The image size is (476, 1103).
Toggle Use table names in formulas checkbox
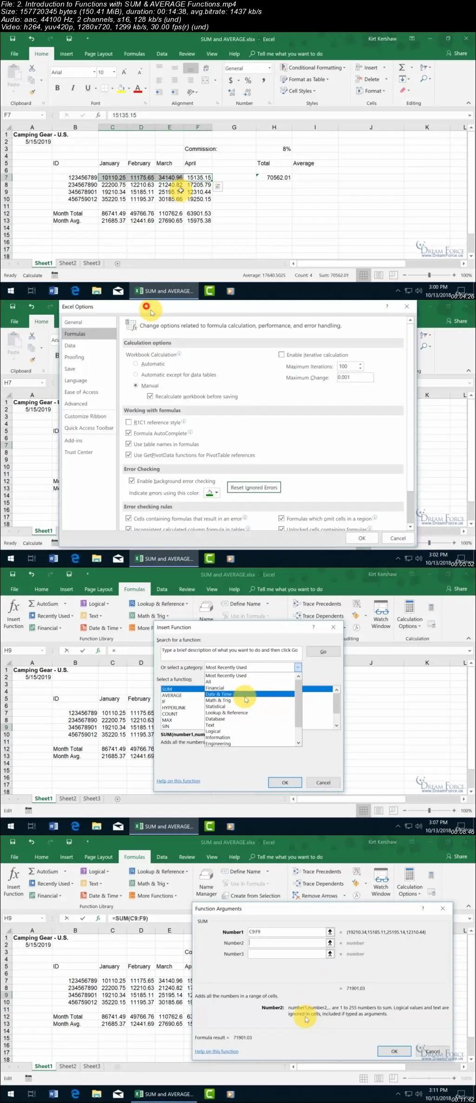(x=129, y=444)
